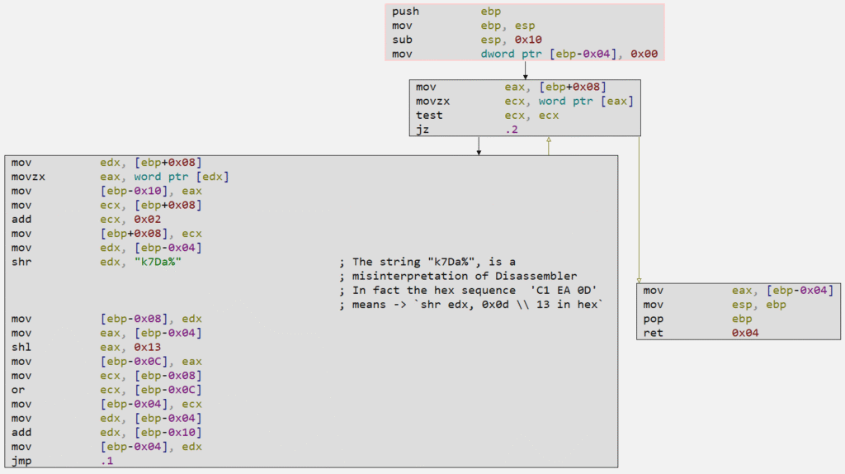This screenshot has width=845, height=474.
Task: Follow the '.2' jump target on jz line
Action: point(512,130)
